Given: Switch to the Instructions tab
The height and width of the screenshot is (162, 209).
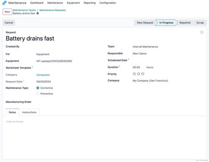Looking at the screenshot, I should click(x=29, y=112).
